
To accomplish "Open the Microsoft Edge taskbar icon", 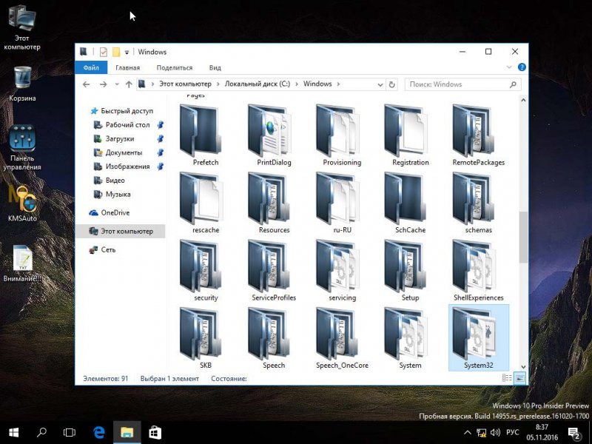I will 99,432.
